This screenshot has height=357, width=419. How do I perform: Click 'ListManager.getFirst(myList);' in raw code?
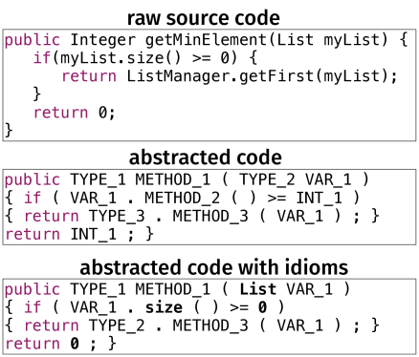click(262, 76)
